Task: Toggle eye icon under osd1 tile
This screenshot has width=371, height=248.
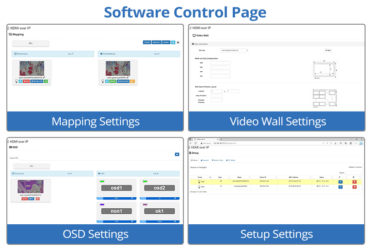Action: [131, 199]
